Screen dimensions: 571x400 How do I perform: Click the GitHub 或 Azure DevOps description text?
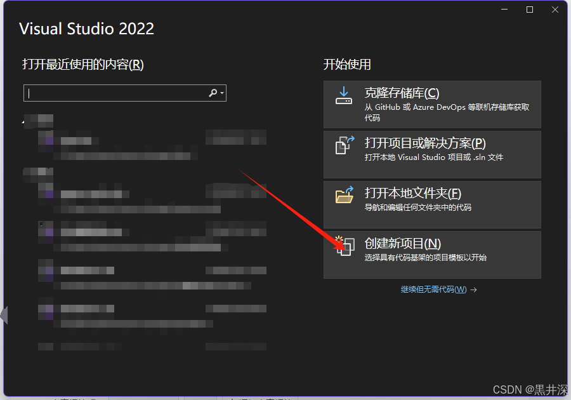[x=447, y=112]
